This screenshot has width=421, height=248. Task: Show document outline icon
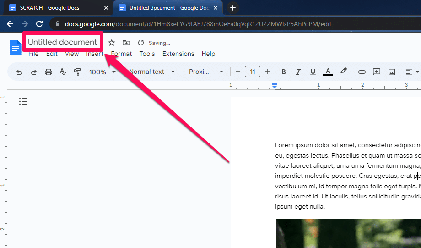pos(23,101)
